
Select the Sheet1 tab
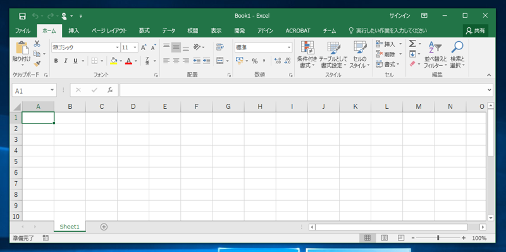tap(70, 227)
